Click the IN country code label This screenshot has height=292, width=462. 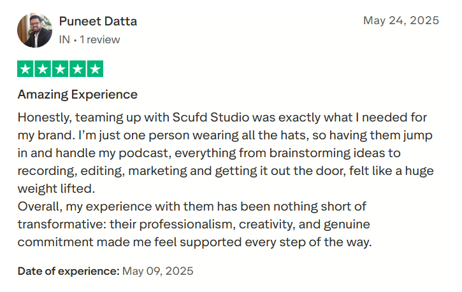pos(64,39)
